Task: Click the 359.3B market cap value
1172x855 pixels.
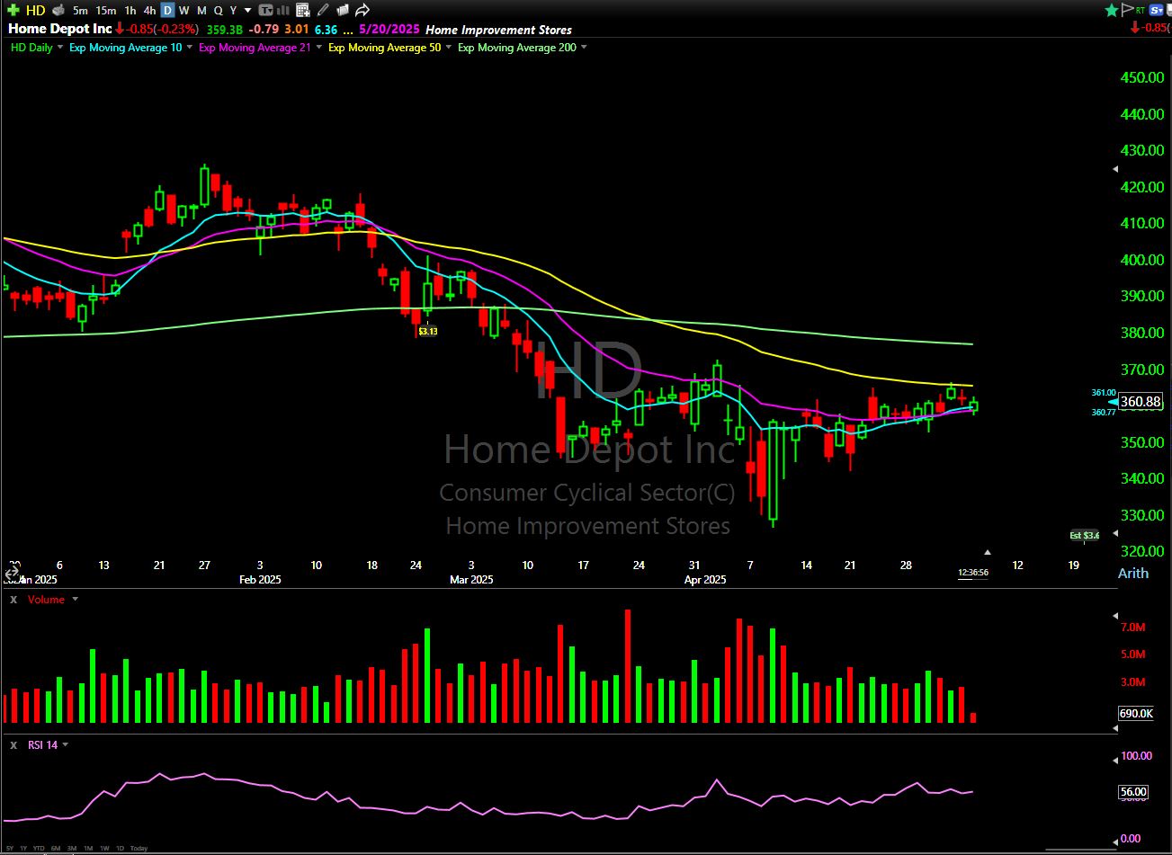Action: (x=224, y=29)
